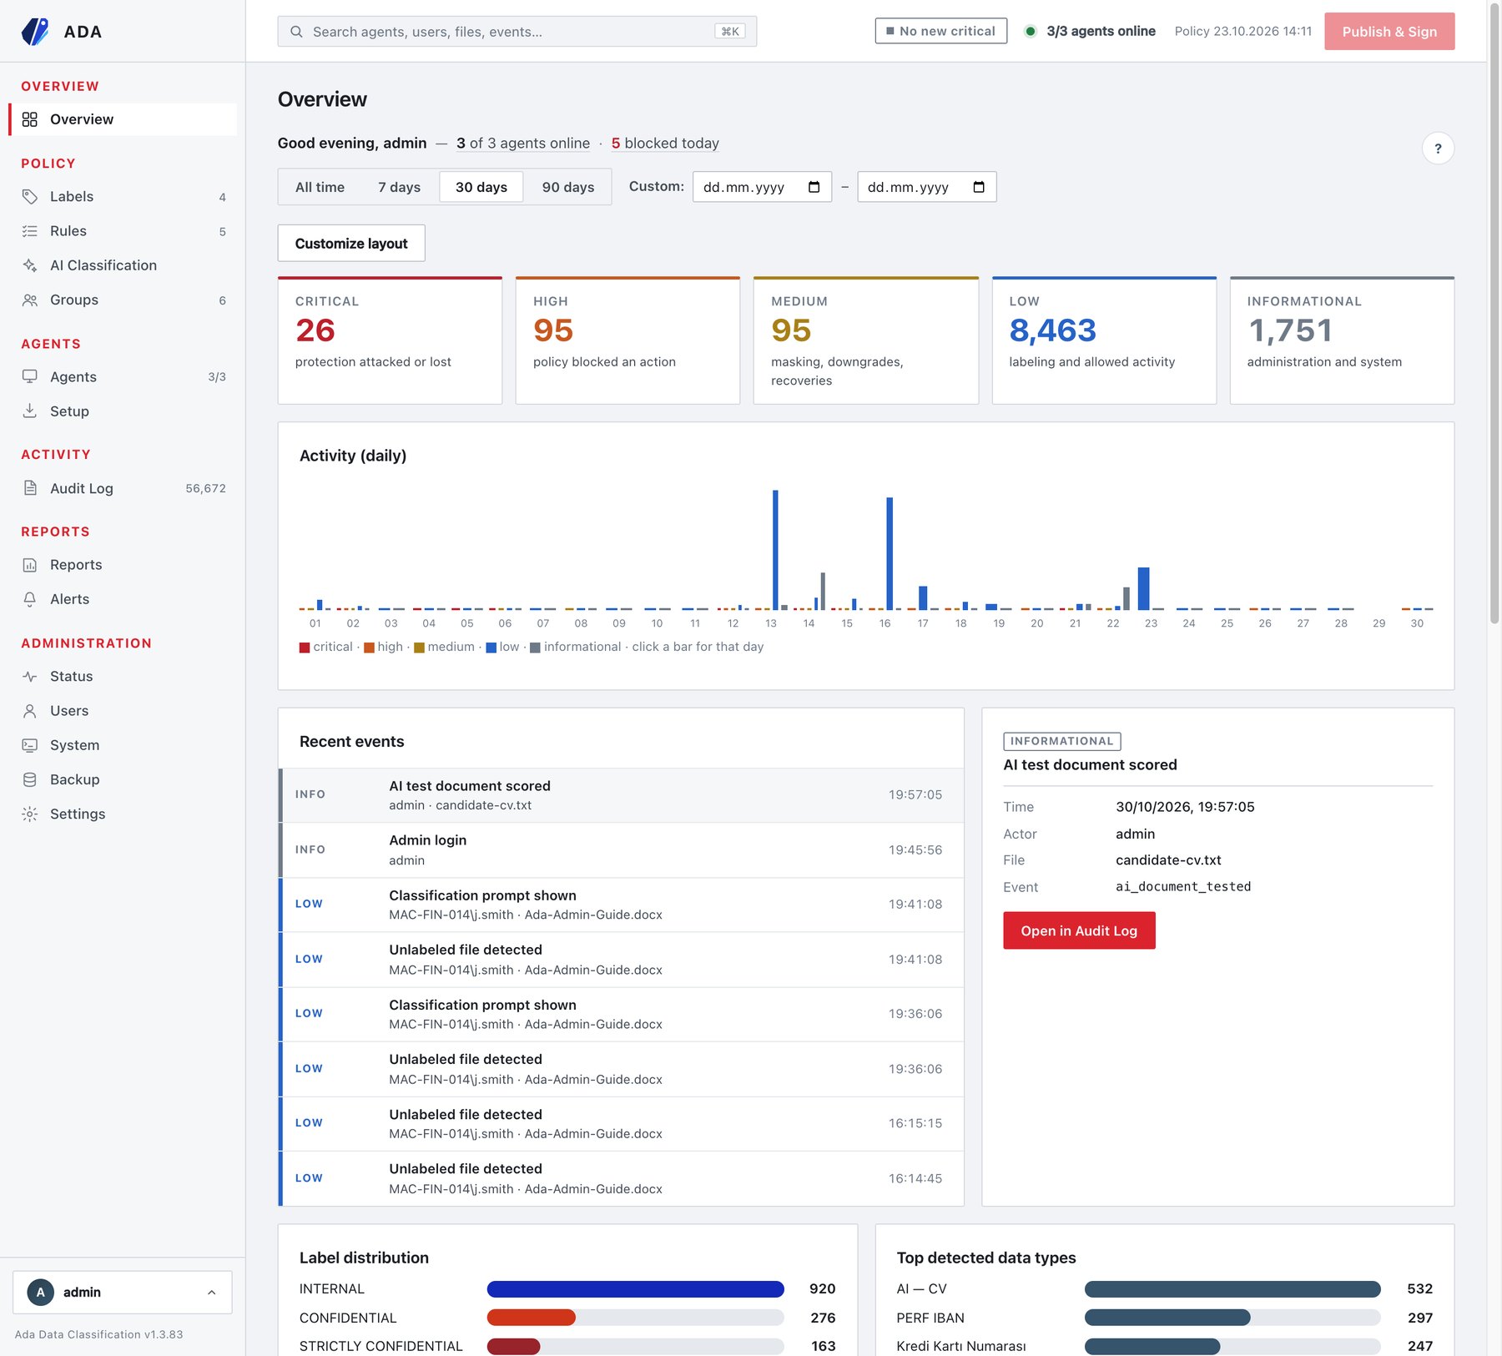Image resolution: width=1502 pixels, height=1356 pixels.
Task: Open Labels in the sidebar
Action: [x=123, y=197]
